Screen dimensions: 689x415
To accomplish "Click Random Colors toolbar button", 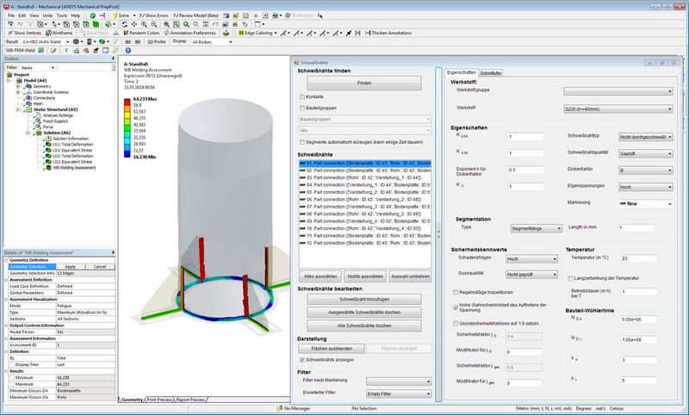I will 141,33.
